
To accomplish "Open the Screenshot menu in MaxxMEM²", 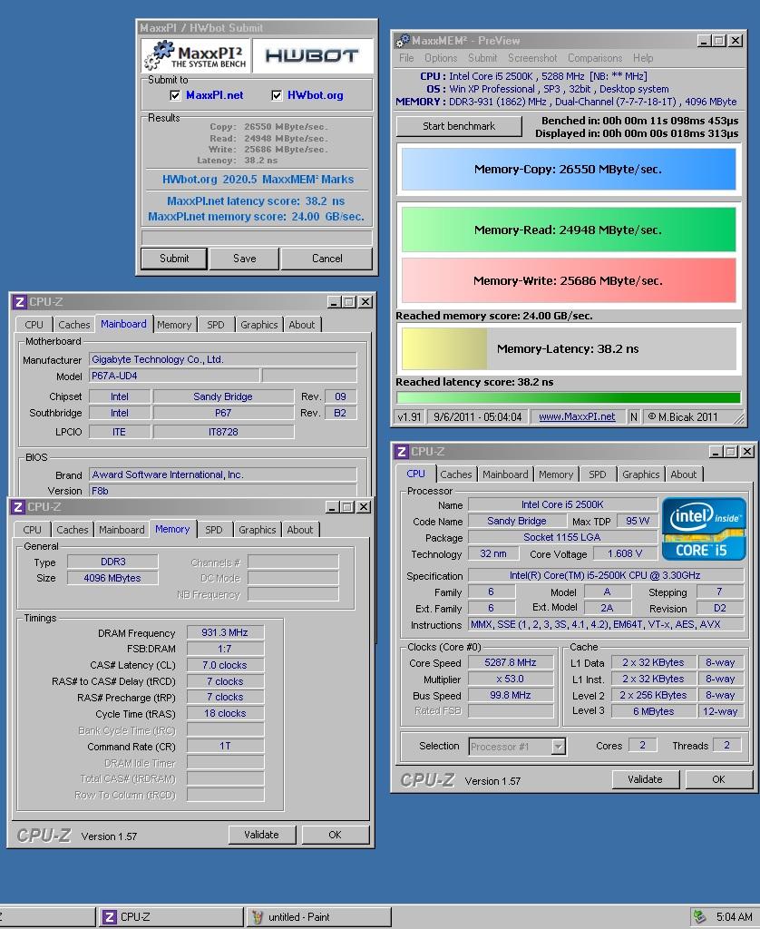I will click(532, 58).
